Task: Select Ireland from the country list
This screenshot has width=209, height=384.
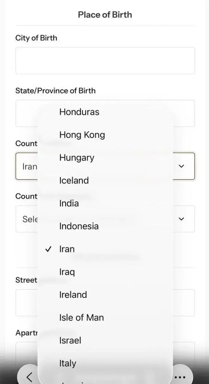Action: [x=73, y=295]
